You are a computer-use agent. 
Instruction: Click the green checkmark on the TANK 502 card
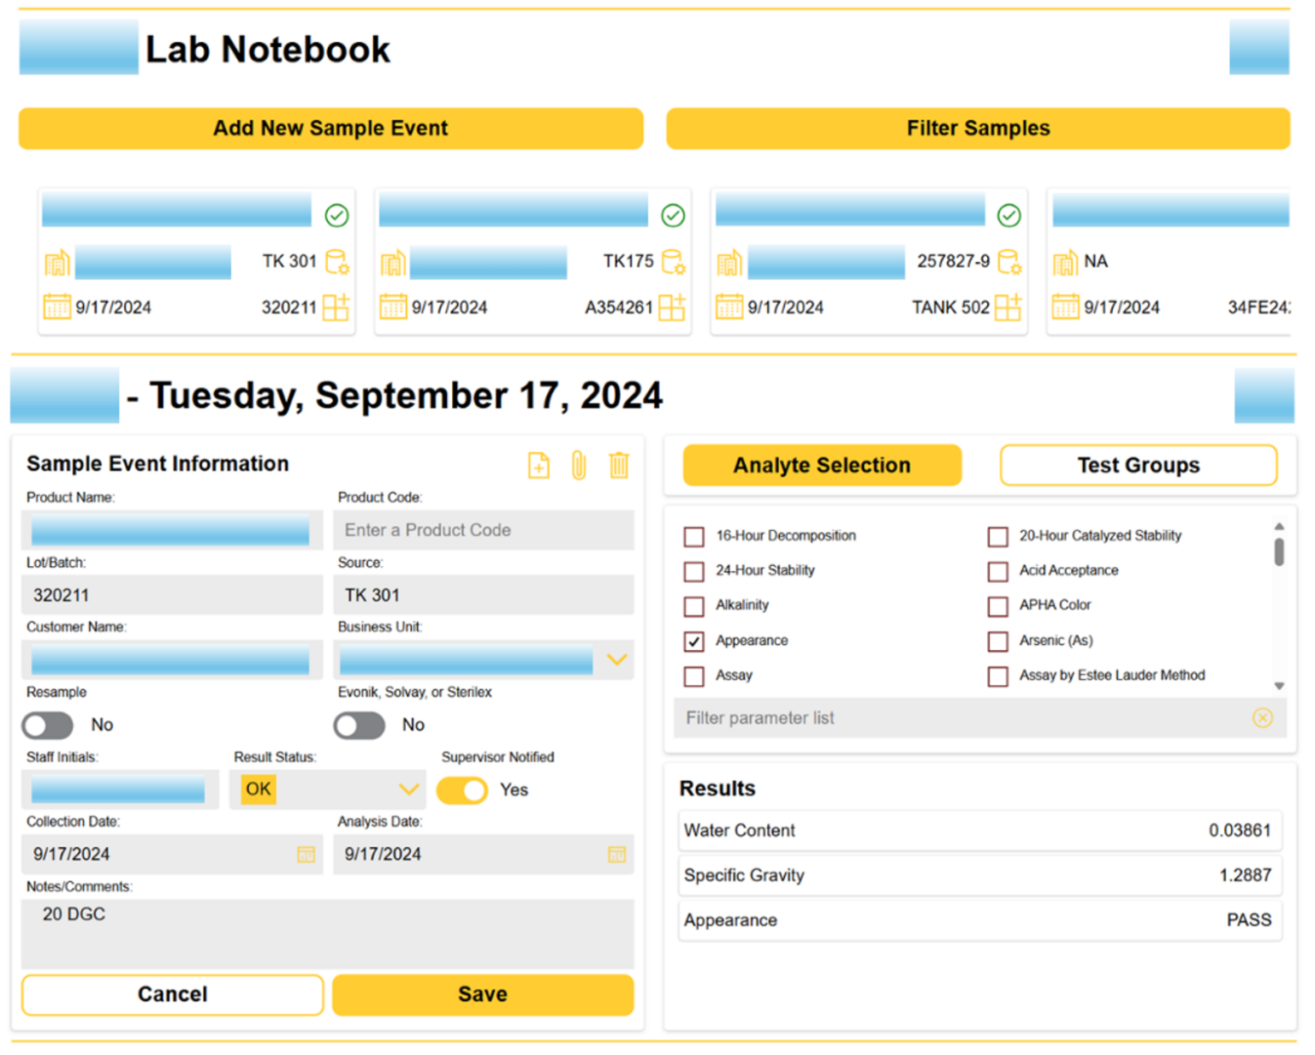tap(1009, 216)
